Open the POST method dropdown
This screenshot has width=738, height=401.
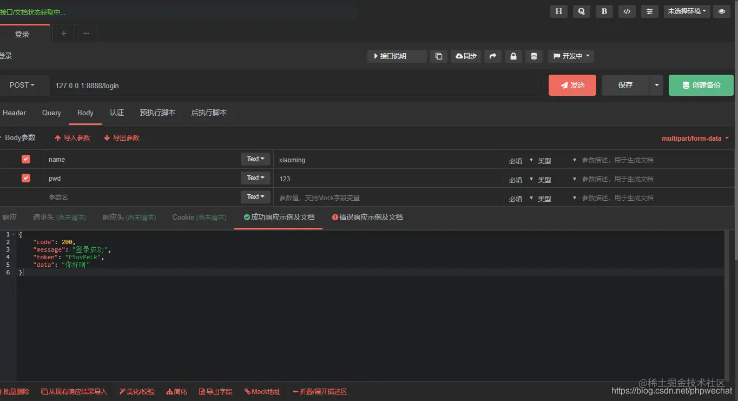click(22, 86)
